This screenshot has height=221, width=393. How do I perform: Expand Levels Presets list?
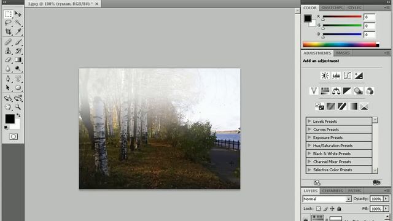309,122
